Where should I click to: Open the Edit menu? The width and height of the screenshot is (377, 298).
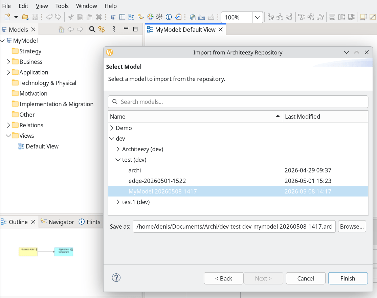tap(23, 6)
